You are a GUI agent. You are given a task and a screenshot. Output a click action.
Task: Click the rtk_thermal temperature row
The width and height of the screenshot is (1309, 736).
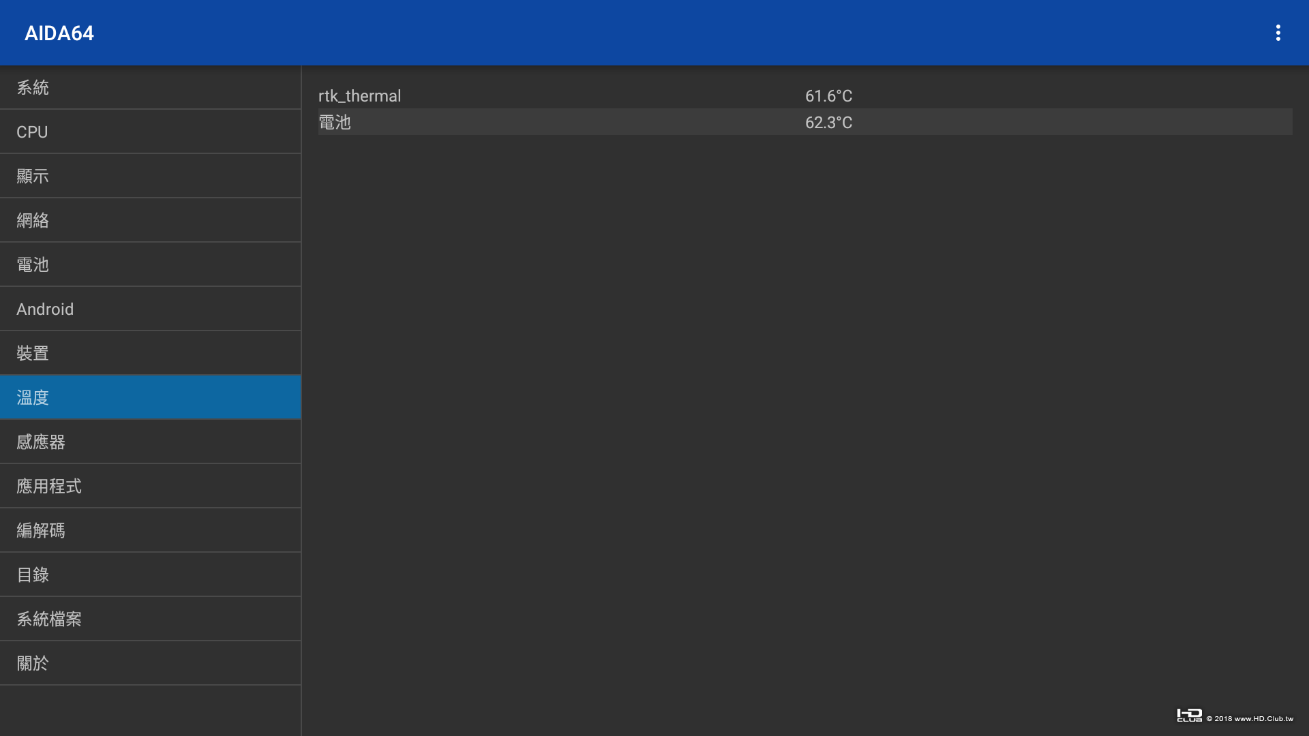(x=360, y=96)
